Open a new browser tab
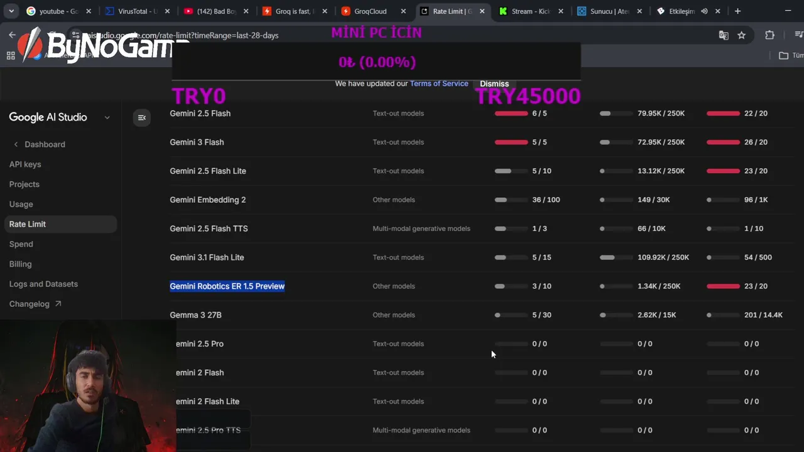The height and width of the screenshot is (452, 804). click(x=737, y=11)
